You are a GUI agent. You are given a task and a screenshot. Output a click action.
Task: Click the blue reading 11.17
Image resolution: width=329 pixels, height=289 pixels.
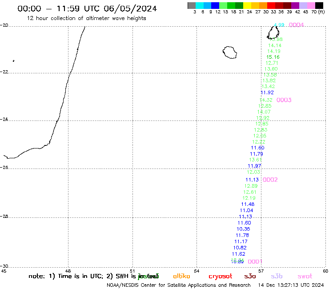pos(241,241)
